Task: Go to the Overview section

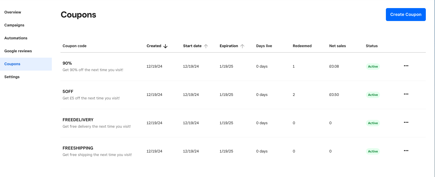Action: [x=13, y=12]
